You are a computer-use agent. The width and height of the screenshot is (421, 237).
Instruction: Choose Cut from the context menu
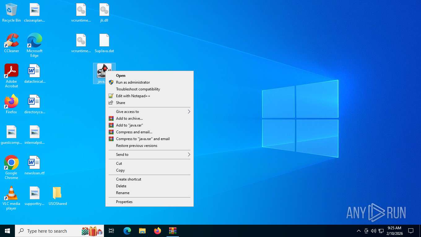click(150, 164)
